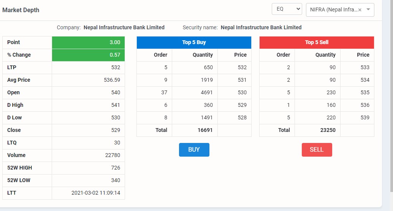Screen dimensions: 393x211
Task: Click buy price 528
Action: (x=242, y=117)
